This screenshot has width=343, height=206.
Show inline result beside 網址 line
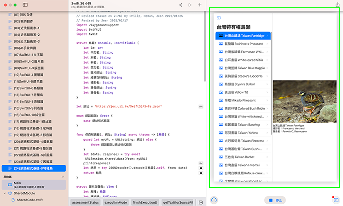click(201, 106)
